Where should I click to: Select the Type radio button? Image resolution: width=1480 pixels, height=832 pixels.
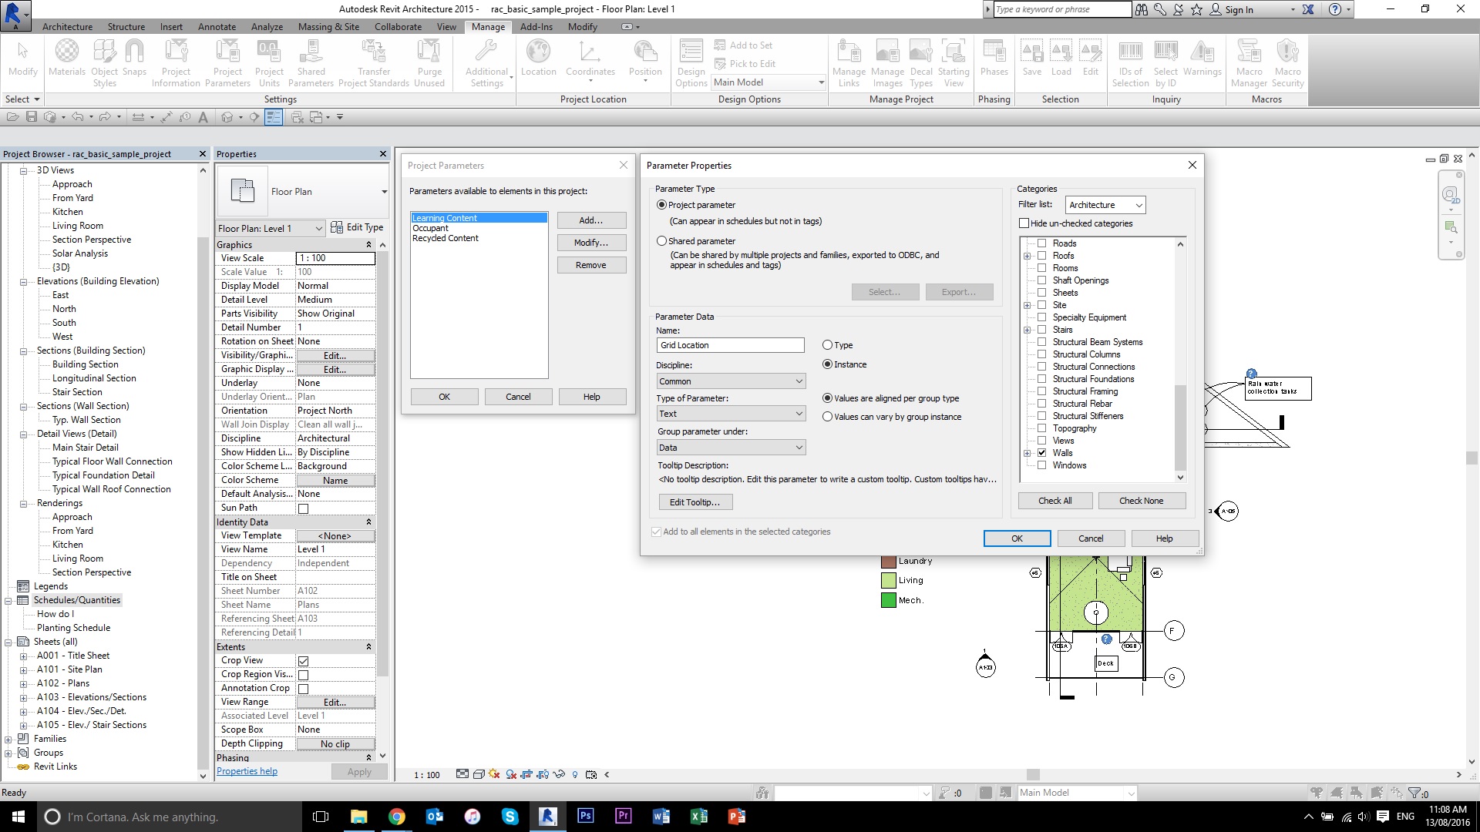click(827, 344)
